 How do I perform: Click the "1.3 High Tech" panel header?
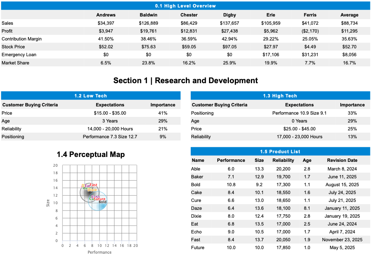[279, 96]
